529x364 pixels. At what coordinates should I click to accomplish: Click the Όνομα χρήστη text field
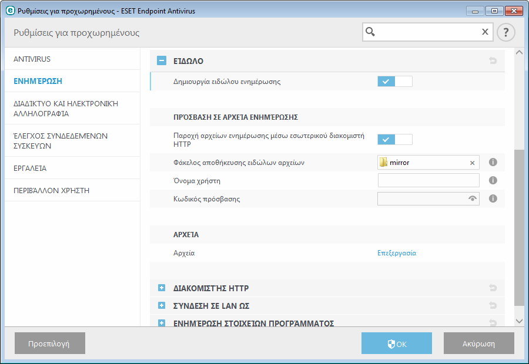[428, 180]
